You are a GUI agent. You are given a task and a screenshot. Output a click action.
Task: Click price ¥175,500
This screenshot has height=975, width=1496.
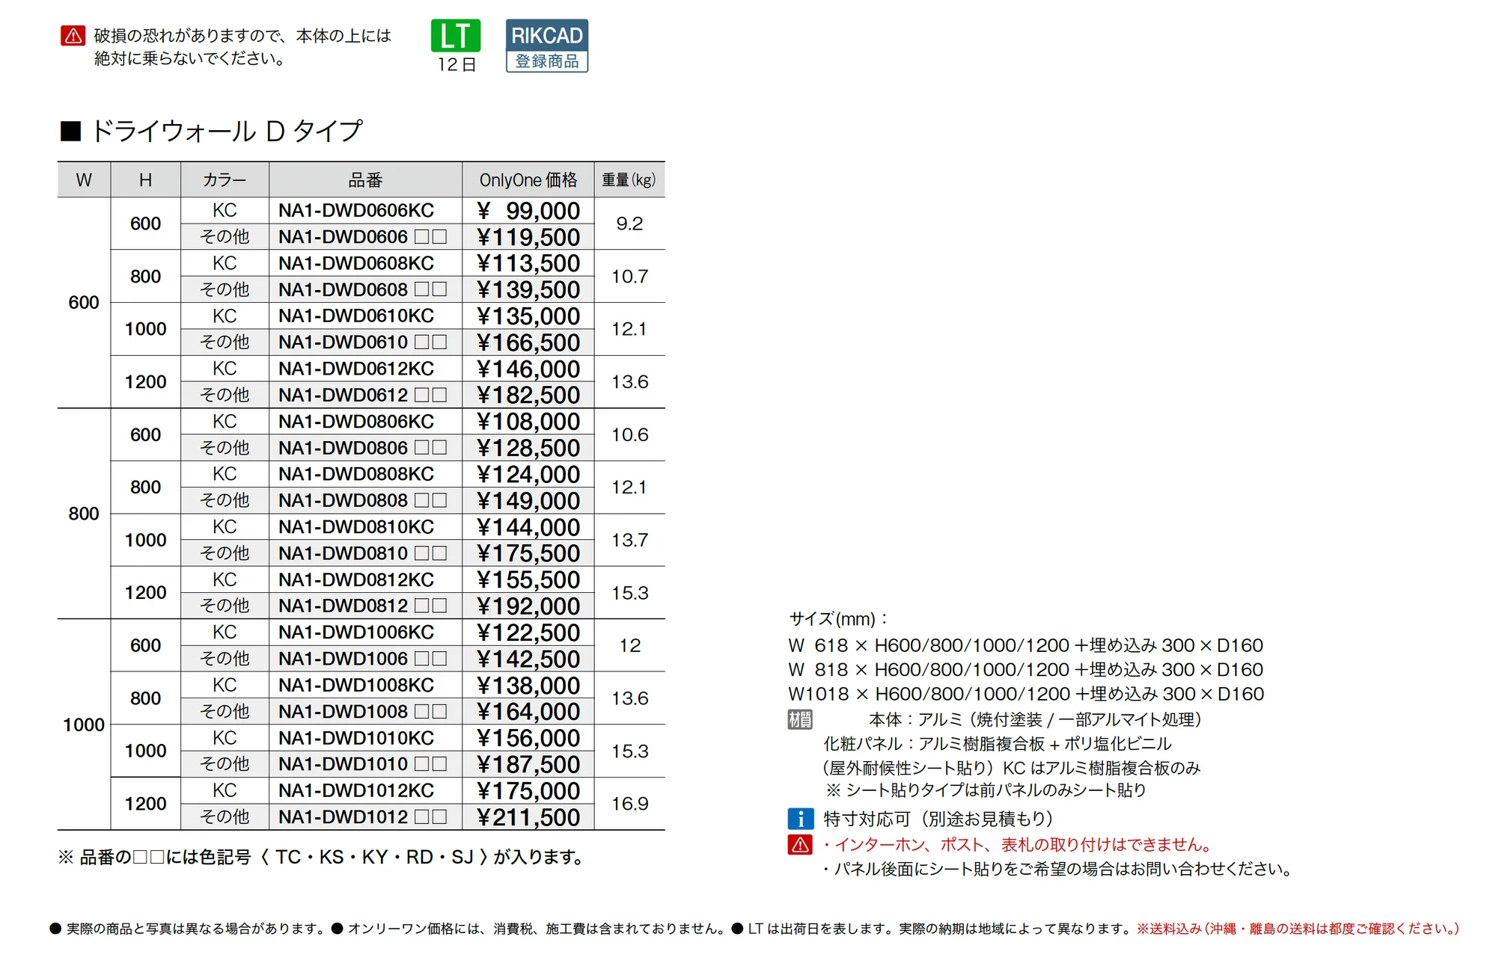click(528, 553)
